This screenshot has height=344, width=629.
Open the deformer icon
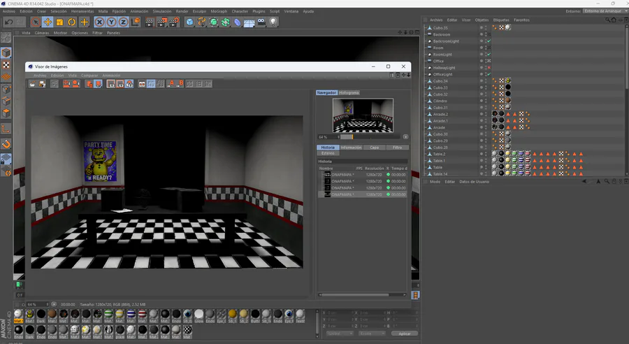pos(238,22)
